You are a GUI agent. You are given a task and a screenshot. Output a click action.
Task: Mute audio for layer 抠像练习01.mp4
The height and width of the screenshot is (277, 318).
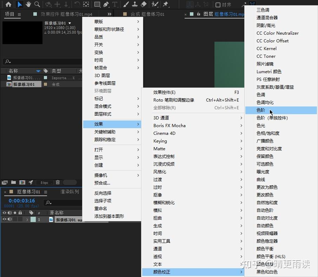point(9,220)
